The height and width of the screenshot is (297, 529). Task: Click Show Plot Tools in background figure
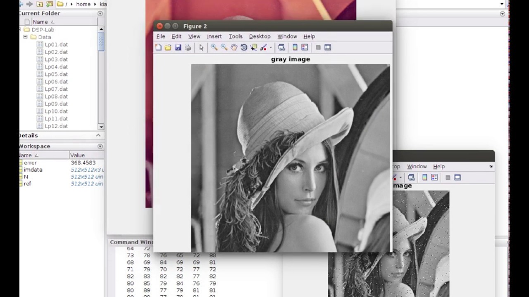tap(458, 177)
